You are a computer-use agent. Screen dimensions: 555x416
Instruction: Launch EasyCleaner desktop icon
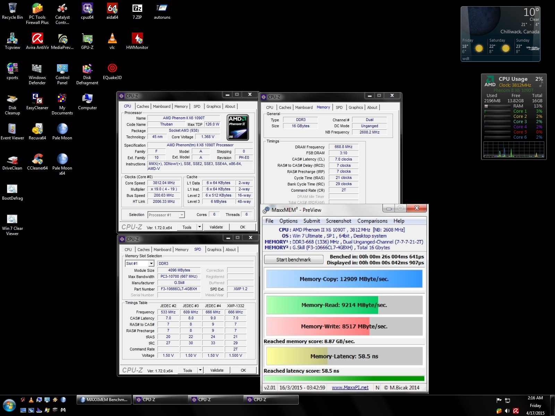click(x=37, y=102)
